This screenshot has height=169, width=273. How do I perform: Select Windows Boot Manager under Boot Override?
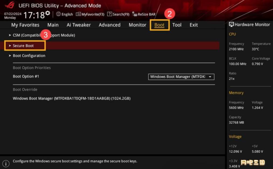point(72,98)
